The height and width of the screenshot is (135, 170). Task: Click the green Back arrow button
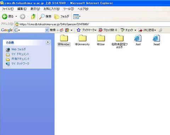coord(5,16)
